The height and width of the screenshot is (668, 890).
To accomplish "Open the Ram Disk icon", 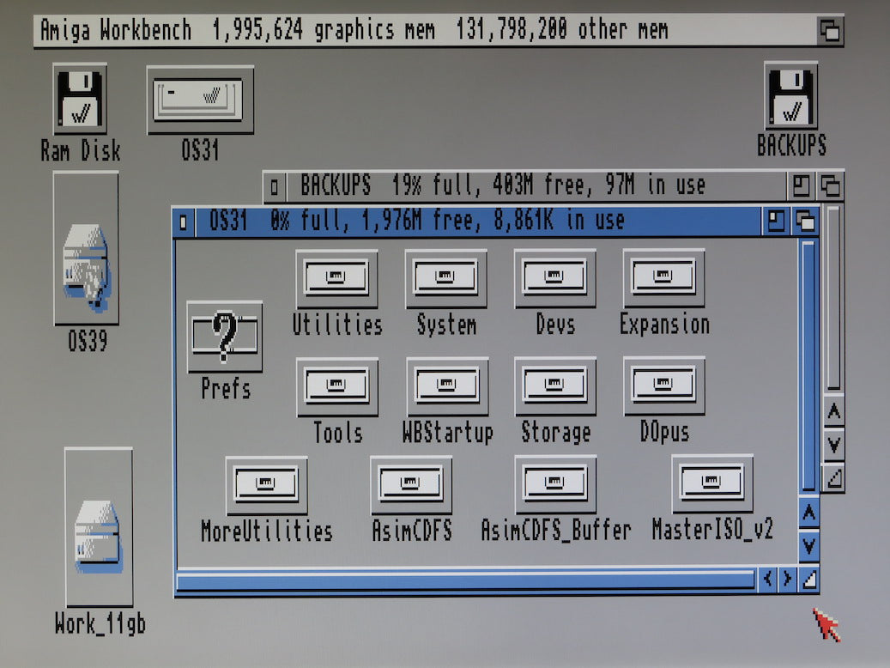I will coord(80,99).
